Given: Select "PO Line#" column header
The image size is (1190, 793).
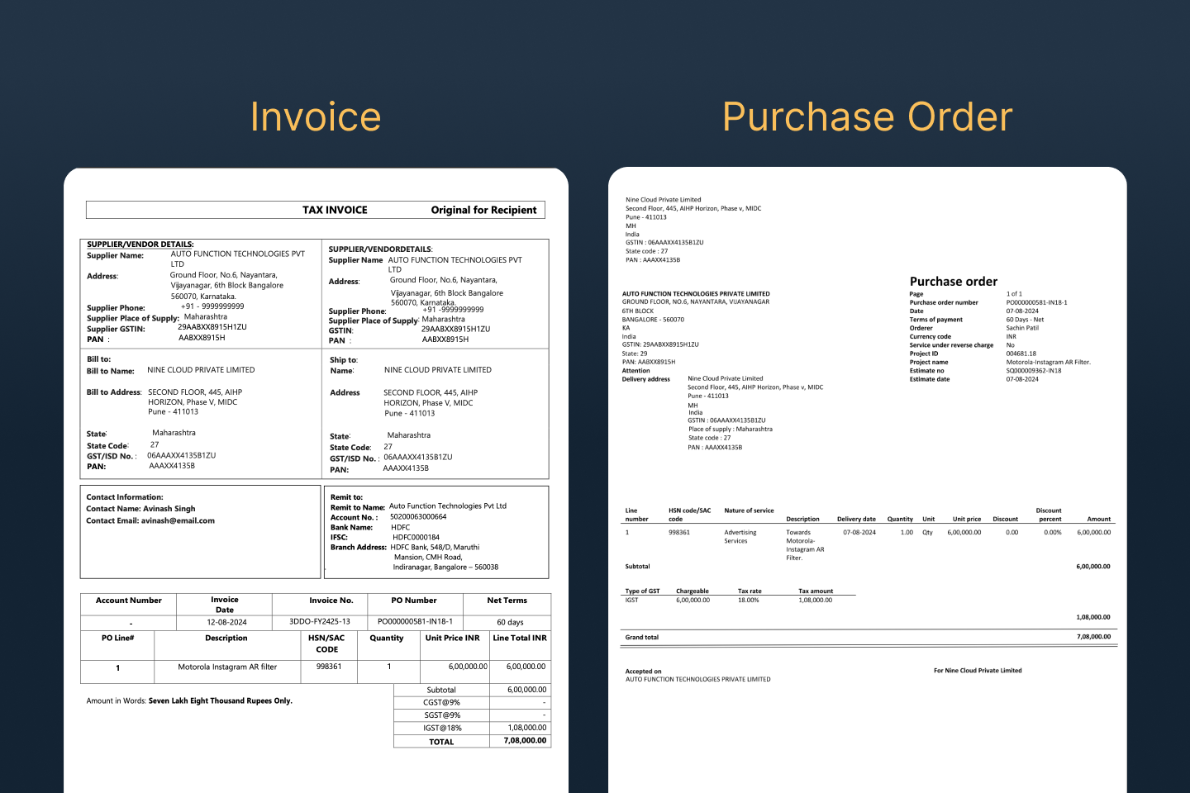Looking at the screenshot, I should tap(117, 638).
